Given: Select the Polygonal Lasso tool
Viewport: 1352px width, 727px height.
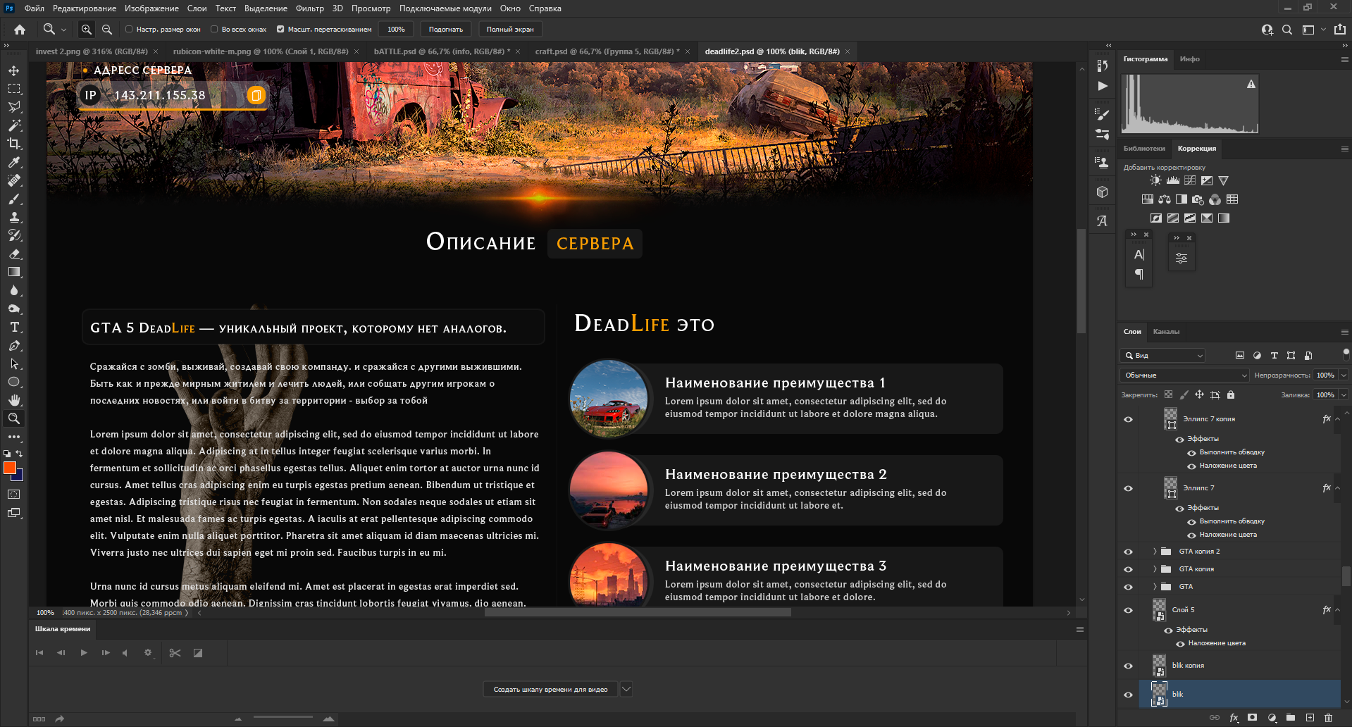Looking at the screenshot, I should pos(14,107).
